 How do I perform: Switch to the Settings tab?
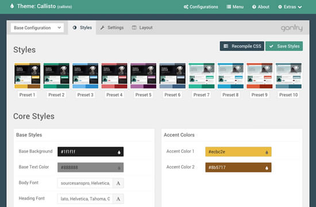[112, 28]
